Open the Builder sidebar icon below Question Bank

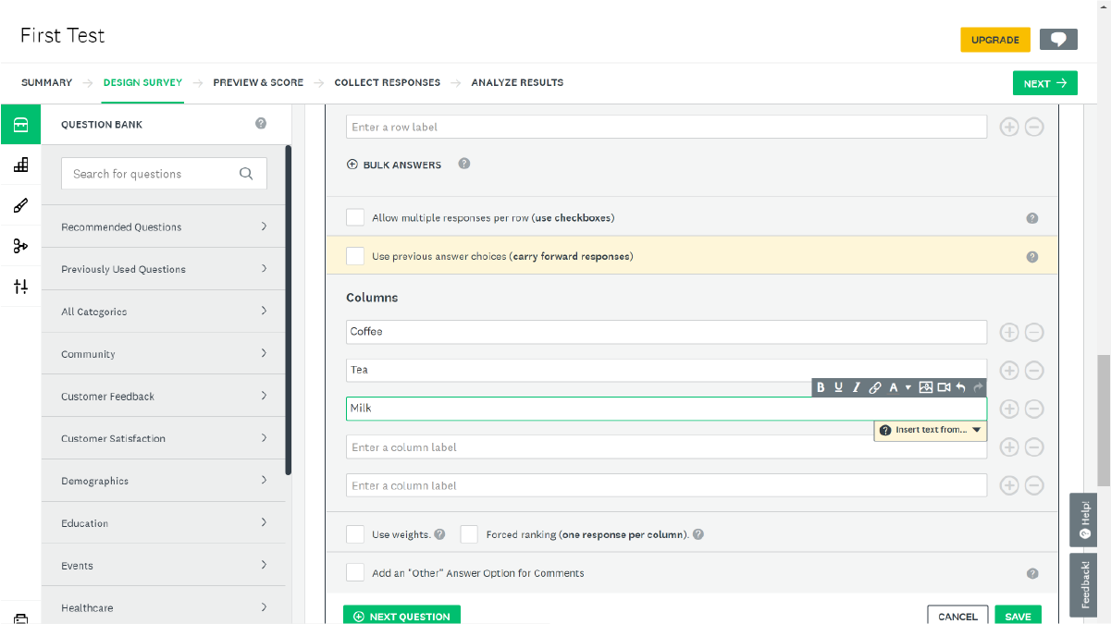[x=20, y=165]
